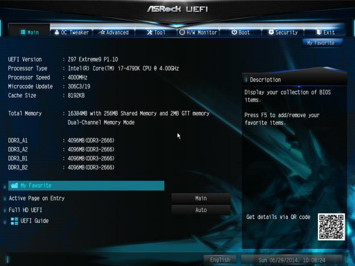Viewport: 355px width, 266px height.
Task: Click the ASRock UEFI logo
Action: tap(177, 9)
